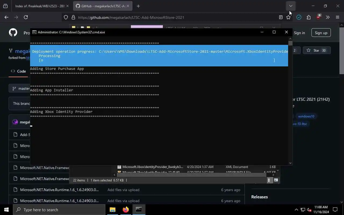Click the GitHub octocat logo

(13, 33)
